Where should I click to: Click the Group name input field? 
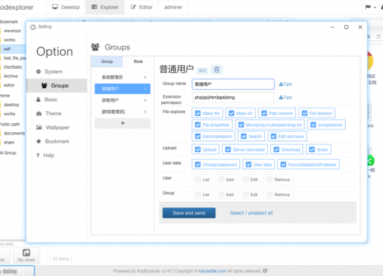click(233, 84)
